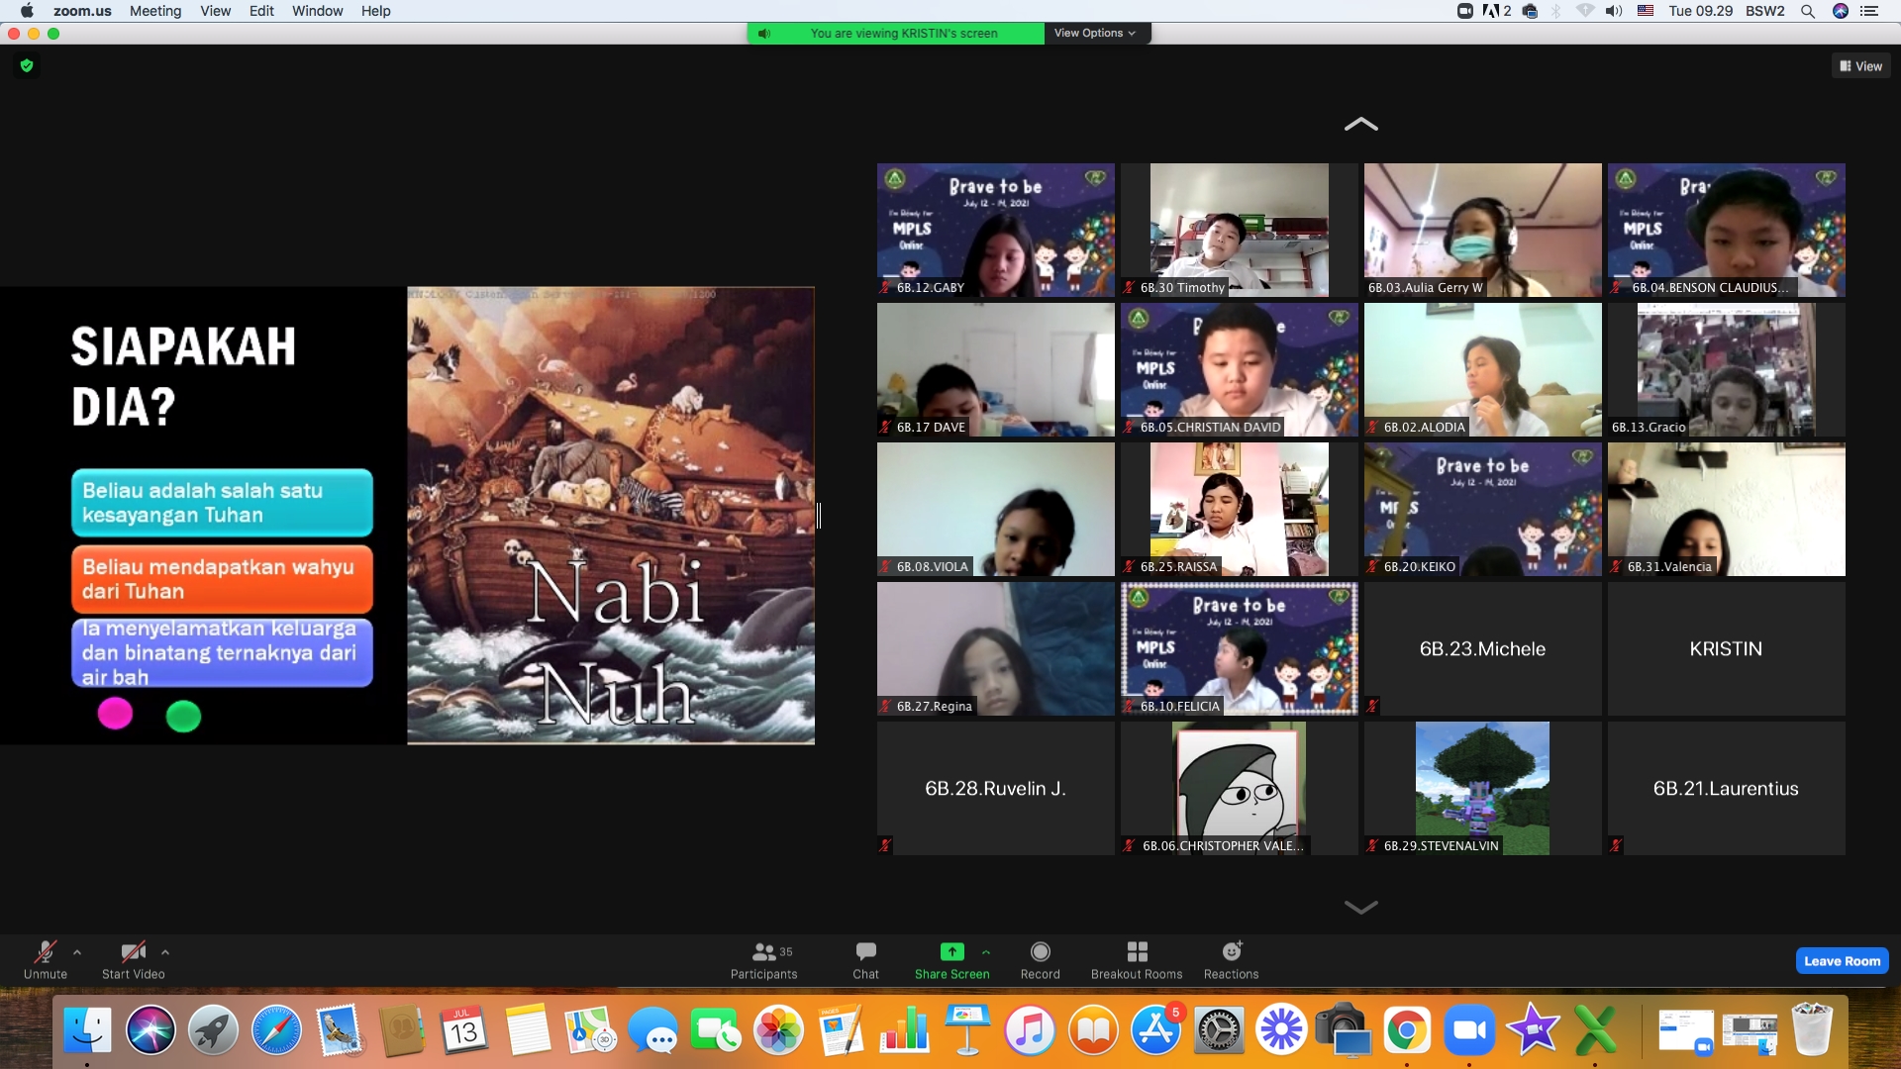1901x1069 pixels.
Task: Click the 6B.23.Michele participant name
Action: (1482, 649)
